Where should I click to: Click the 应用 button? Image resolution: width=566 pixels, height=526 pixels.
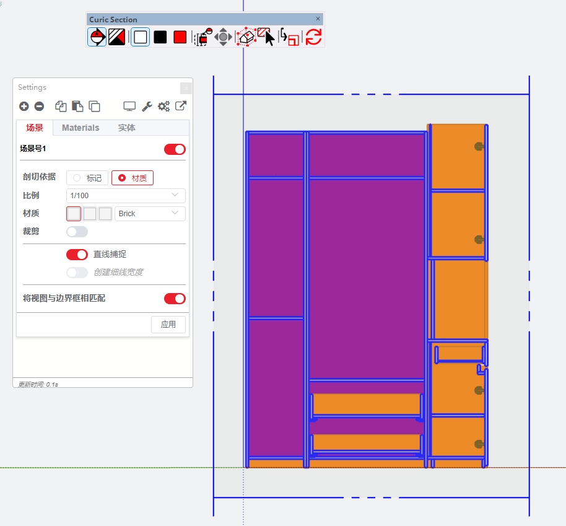point(168,325)
